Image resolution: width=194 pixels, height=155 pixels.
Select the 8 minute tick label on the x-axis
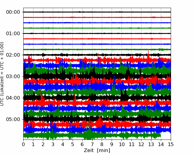click(x=102, y=145)
